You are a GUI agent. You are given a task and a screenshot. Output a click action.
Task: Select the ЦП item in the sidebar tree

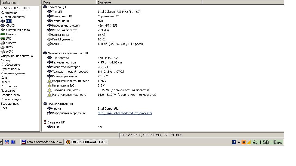8,21
